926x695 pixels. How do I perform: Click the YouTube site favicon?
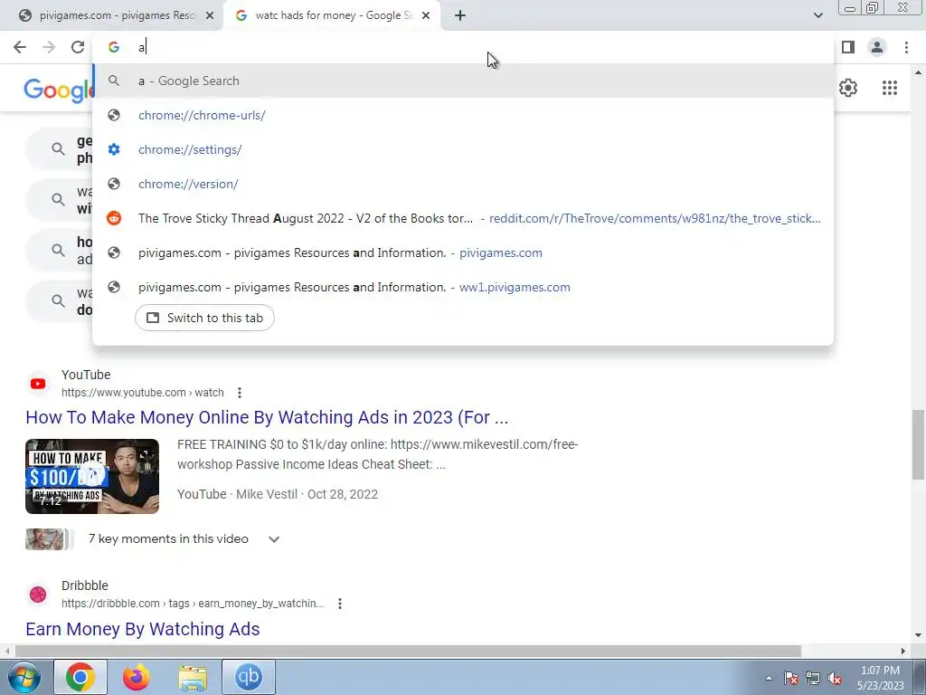38,384
